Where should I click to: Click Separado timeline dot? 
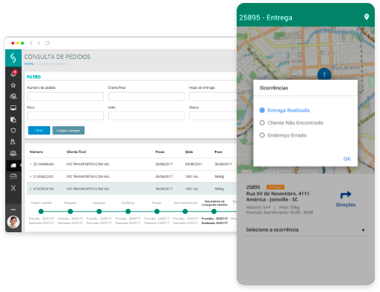coord(99,211)
